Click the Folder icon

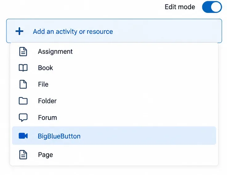click(x=23, y=101)
